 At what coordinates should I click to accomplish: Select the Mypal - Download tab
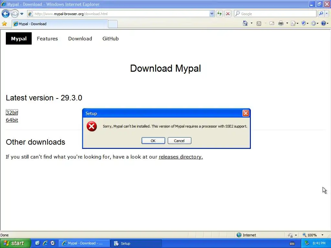[60, 24]
